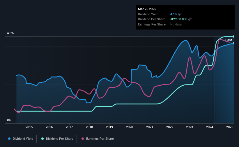Click the blue Dividend Yield legend dot
Screen dimensions: 239x147
click(x=9, y=139)
